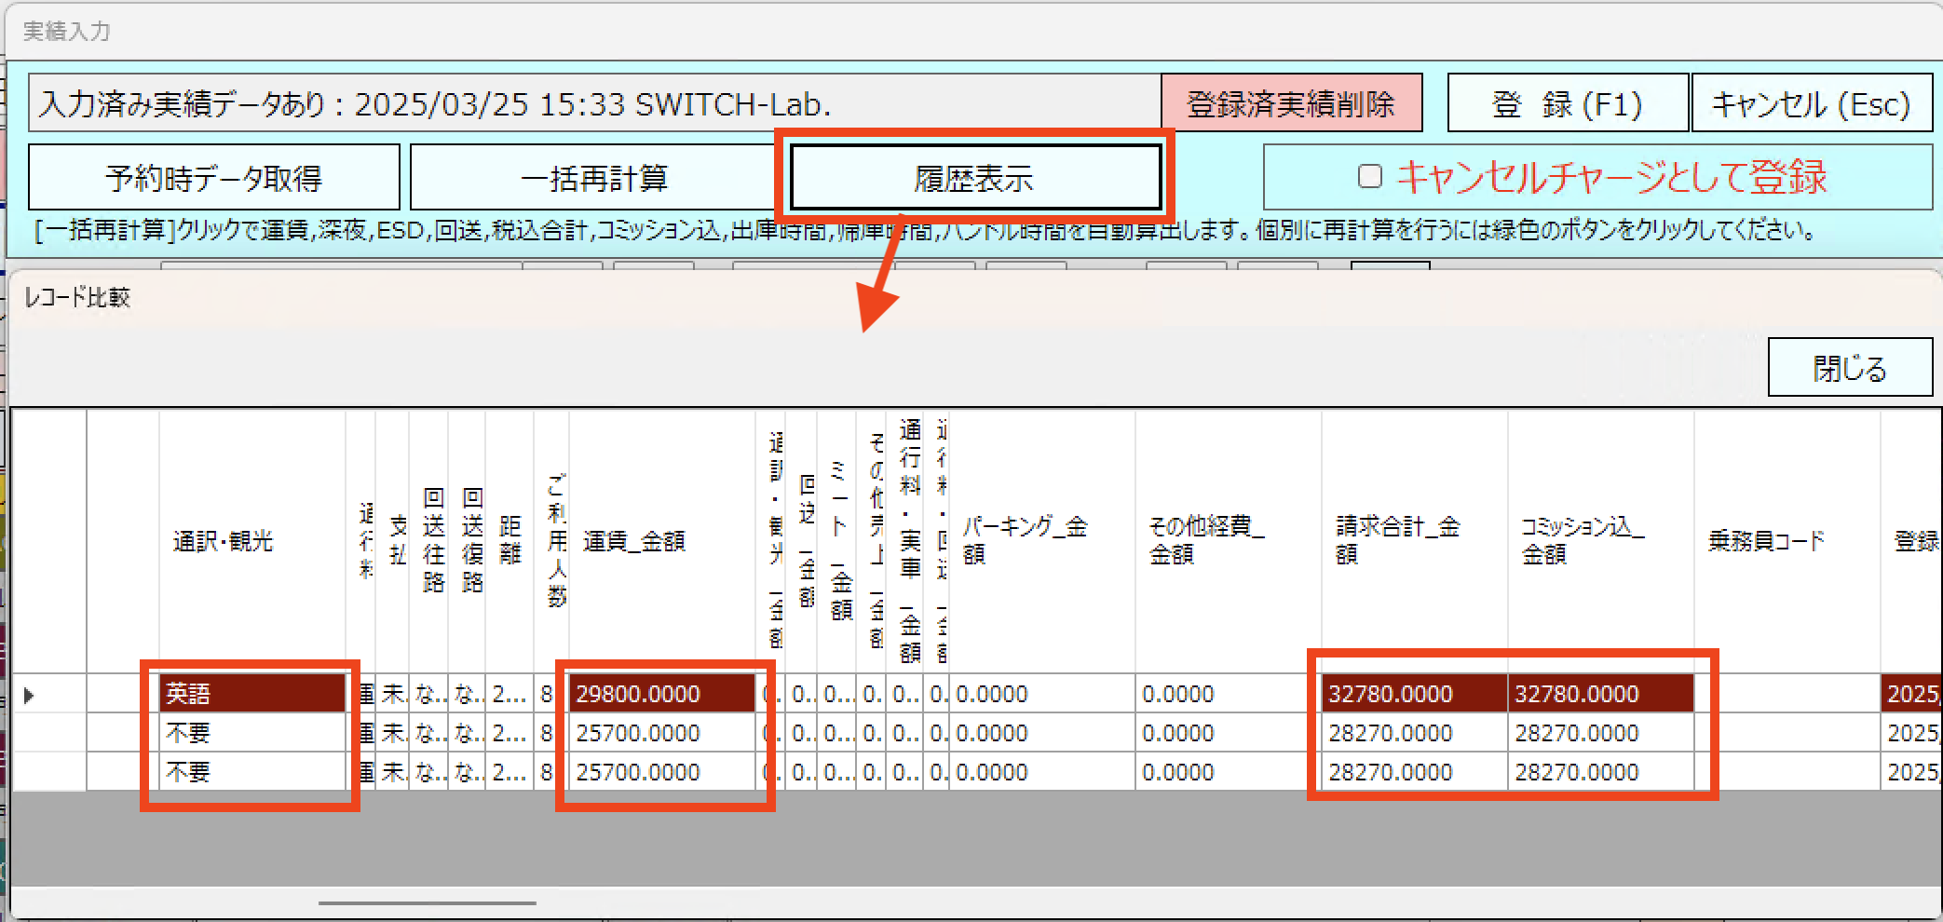Select the 英語 cell in the top row
This screenshot has height=922, width=1943.
click(x=251, y=693)
